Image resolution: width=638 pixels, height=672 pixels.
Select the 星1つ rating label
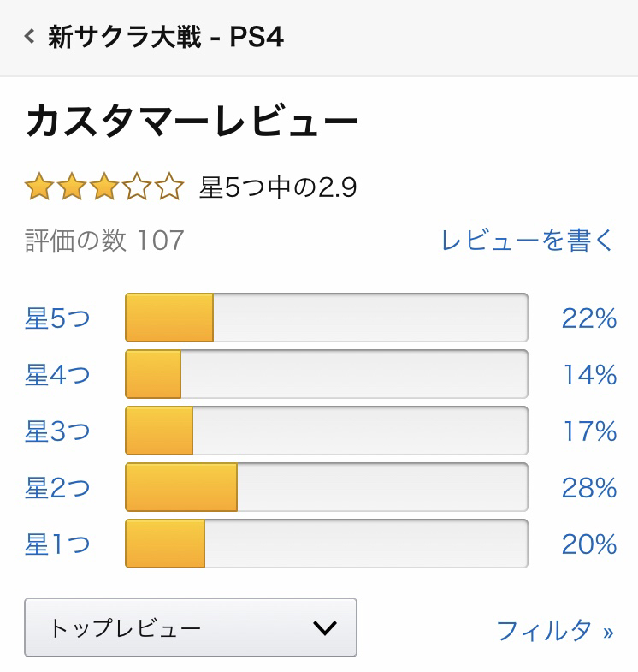tap(57, 544)
